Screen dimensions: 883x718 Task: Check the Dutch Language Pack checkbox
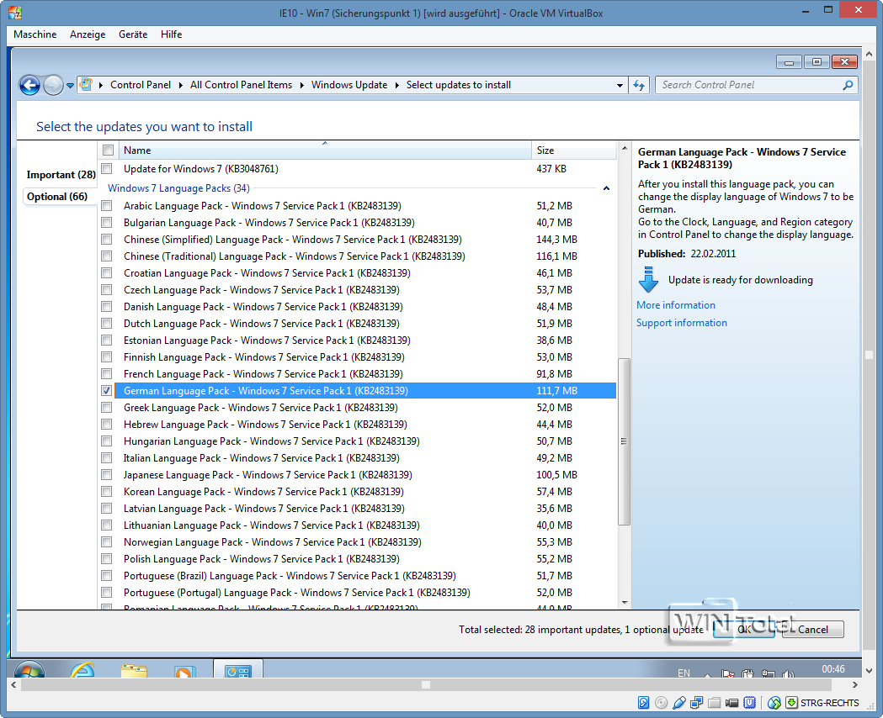[x=106, y=324]
